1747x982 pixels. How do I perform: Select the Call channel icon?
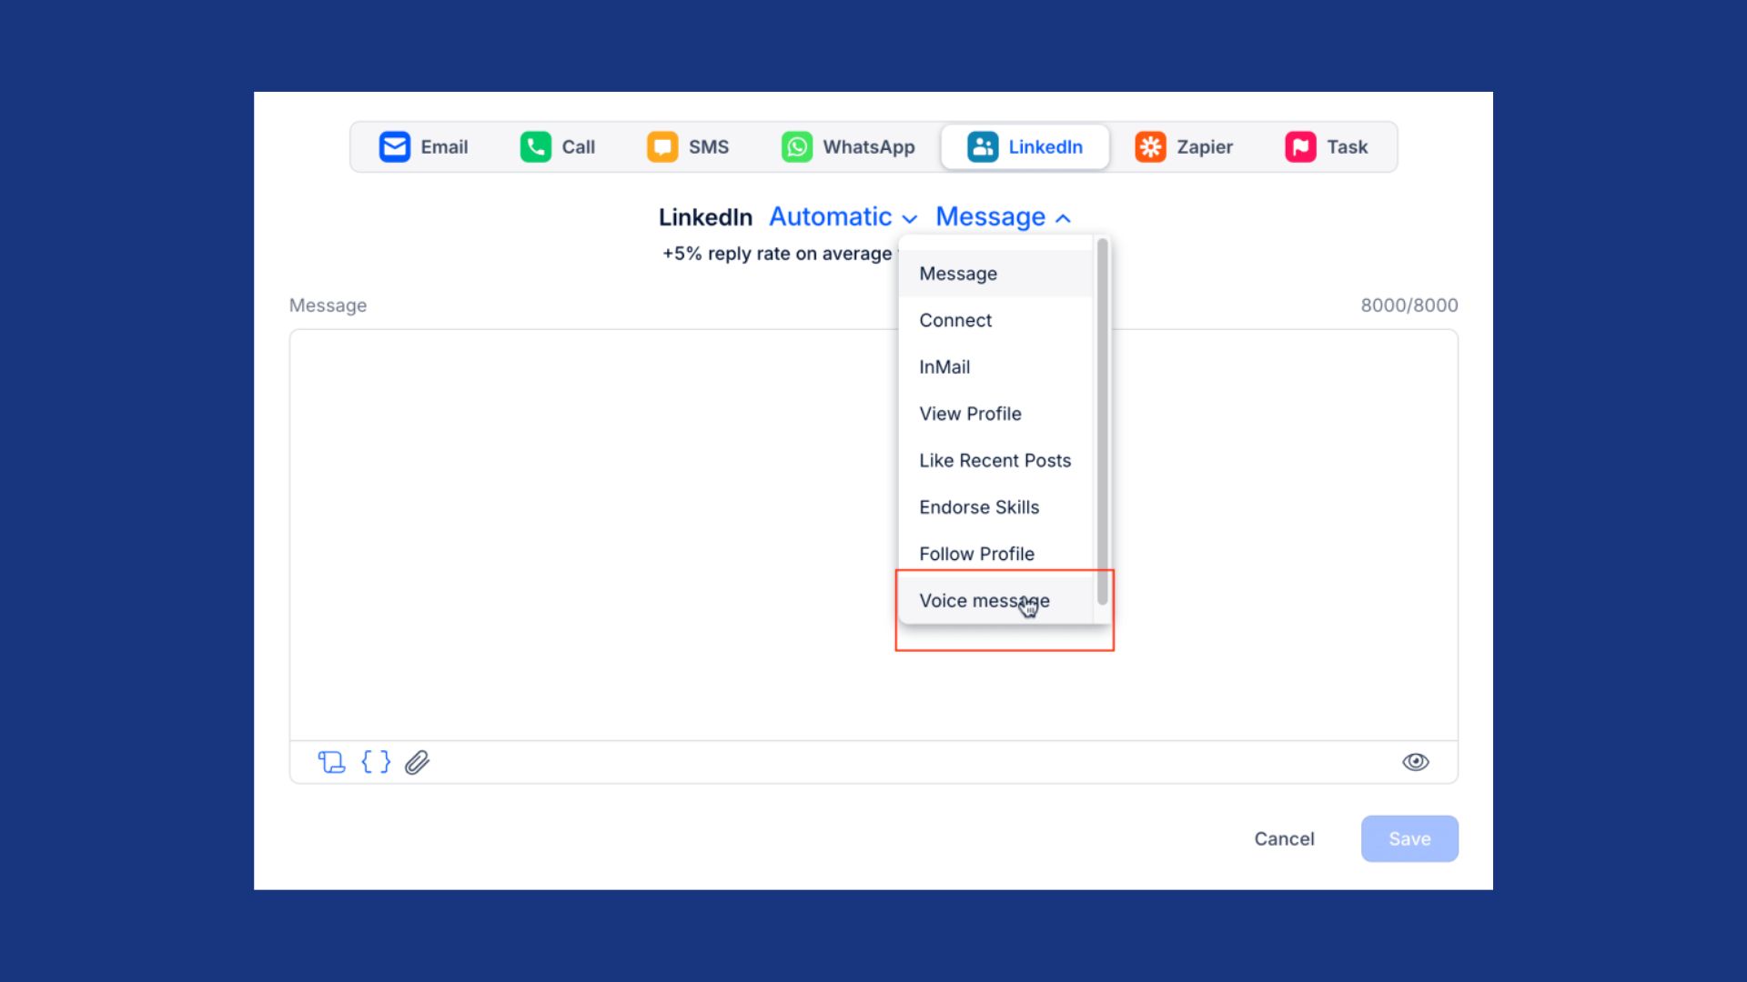[x=534, y=146]
